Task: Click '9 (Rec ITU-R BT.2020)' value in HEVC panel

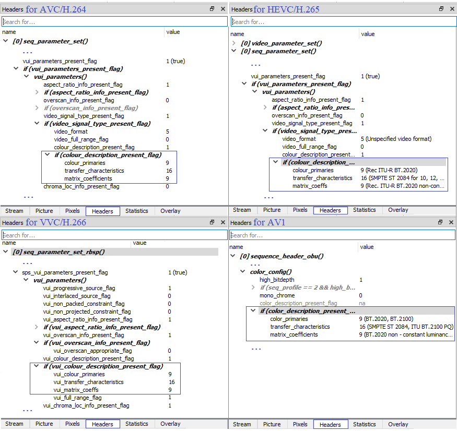Action: click(x=389, y=170)
